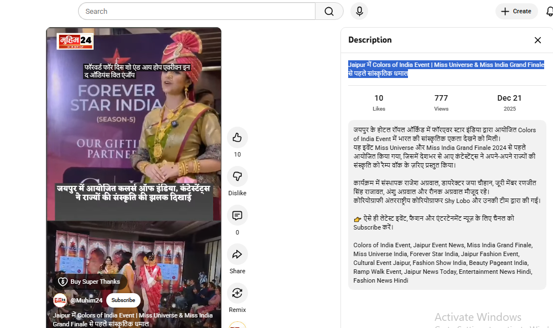Click the Likes count in the description
553x328 pixels.
(x=379, y=102)
